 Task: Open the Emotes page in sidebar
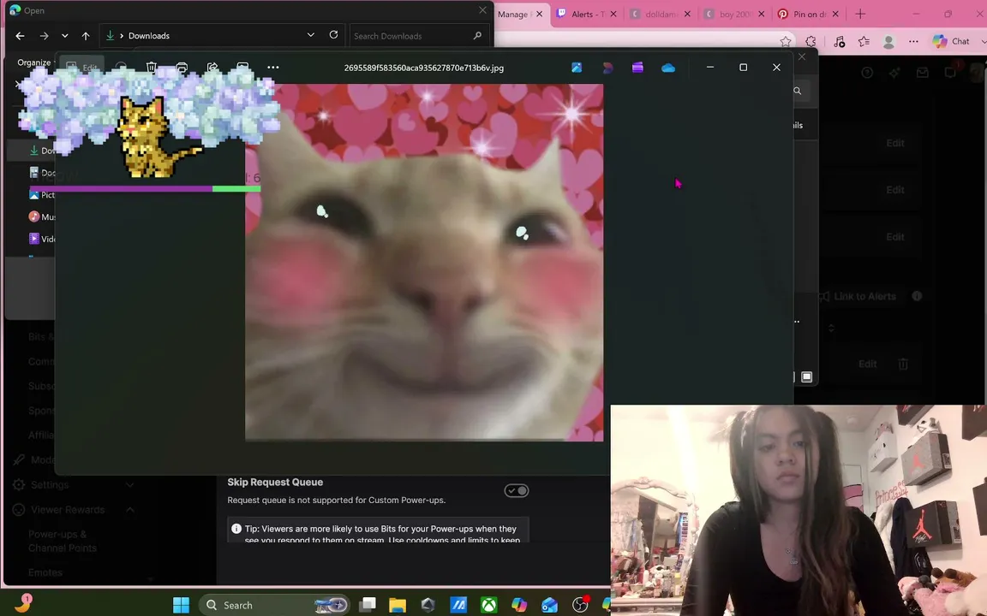click(45, 572)
